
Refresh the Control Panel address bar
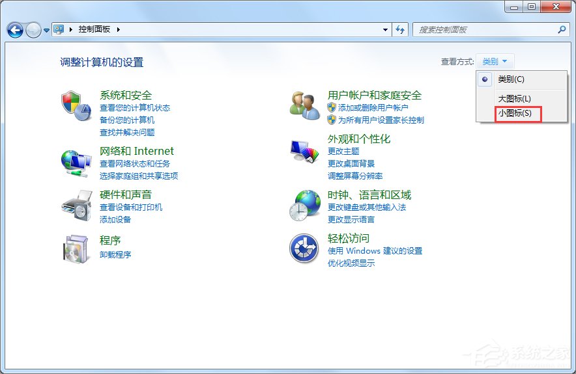400,30
